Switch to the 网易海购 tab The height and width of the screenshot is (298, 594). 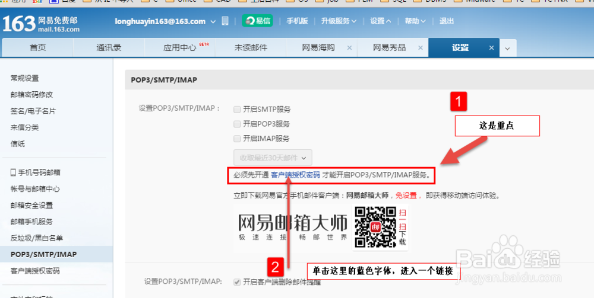point(318,47)
